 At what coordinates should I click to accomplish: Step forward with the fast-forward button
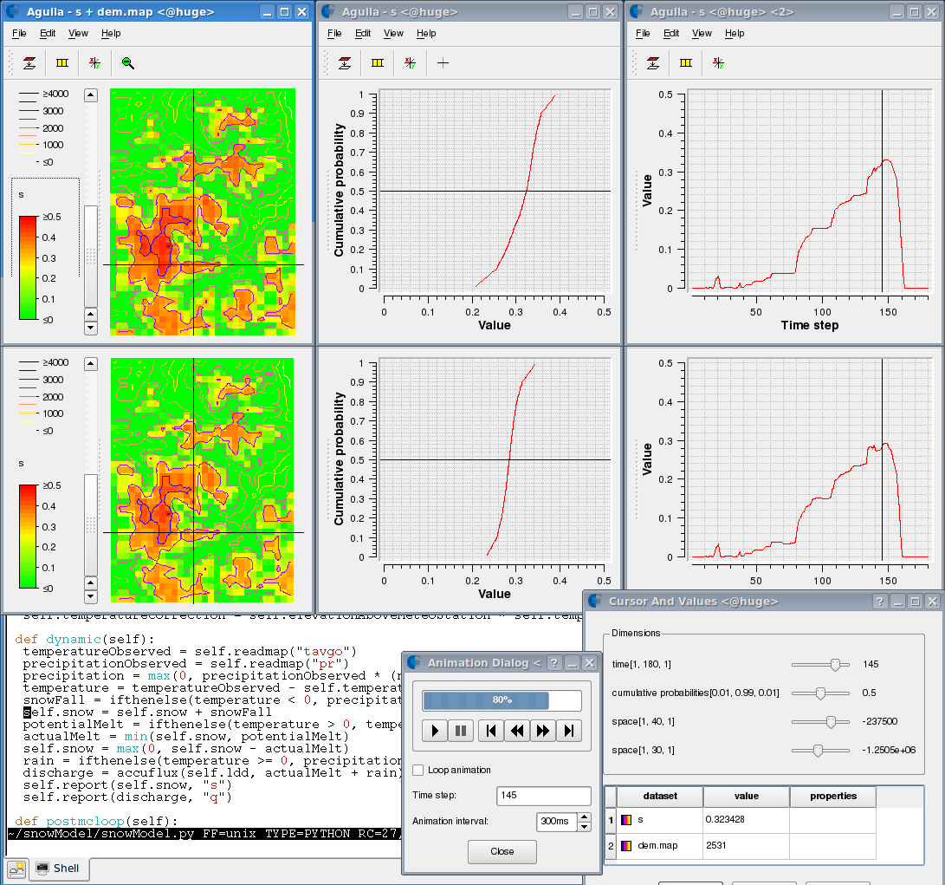click(543, 731)
